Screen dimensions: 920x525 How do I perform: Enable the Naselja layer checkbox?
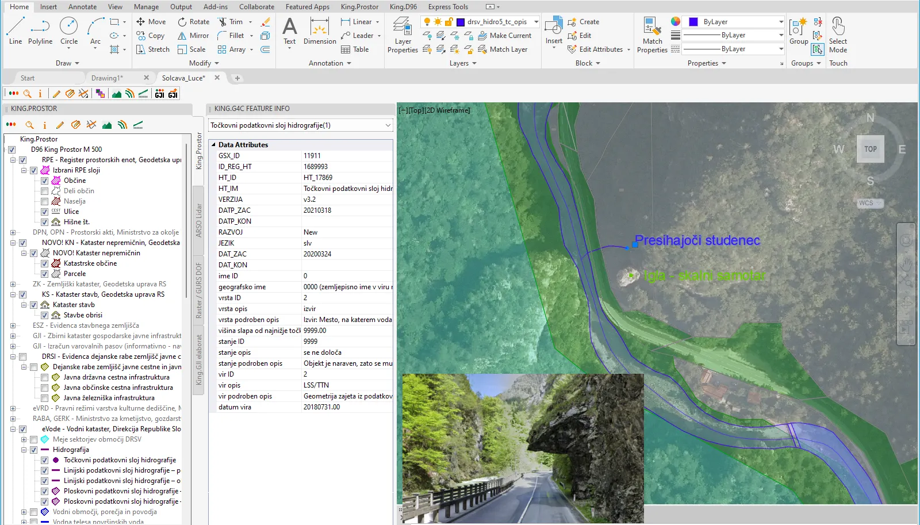pyautogui.click(x=44, y=201)
